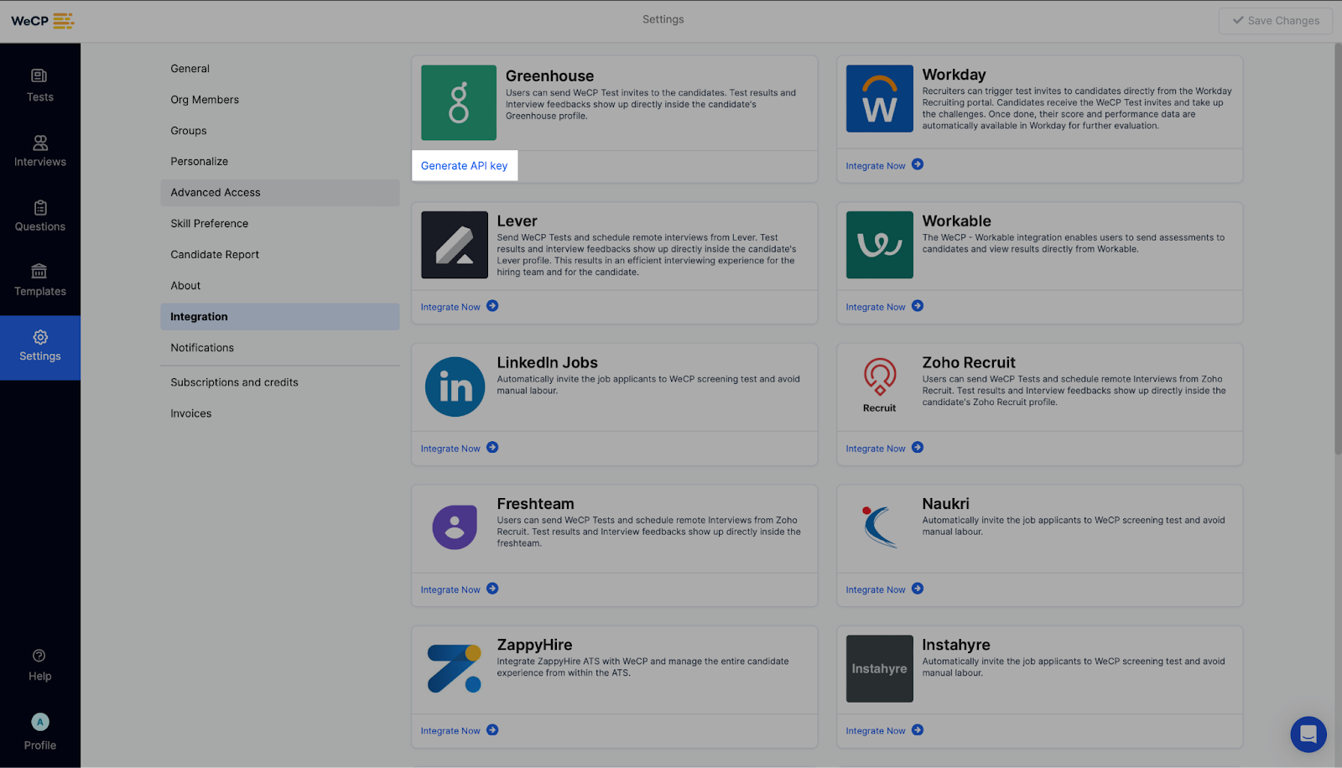Screen dimensions: 1342x768
Task: Click the Freshteam logo icon
Action: click(x=455, y=527)
